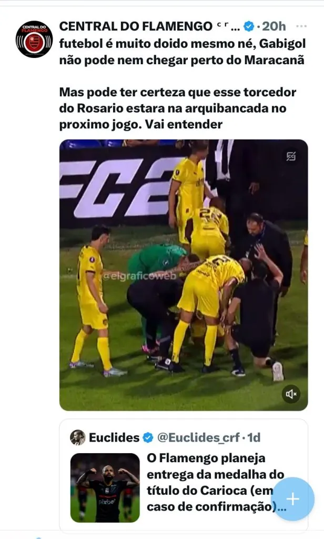Click the blue verified badge on Central do Flamengo
This screenshot has width=324, height=539.
click(249, 26)
